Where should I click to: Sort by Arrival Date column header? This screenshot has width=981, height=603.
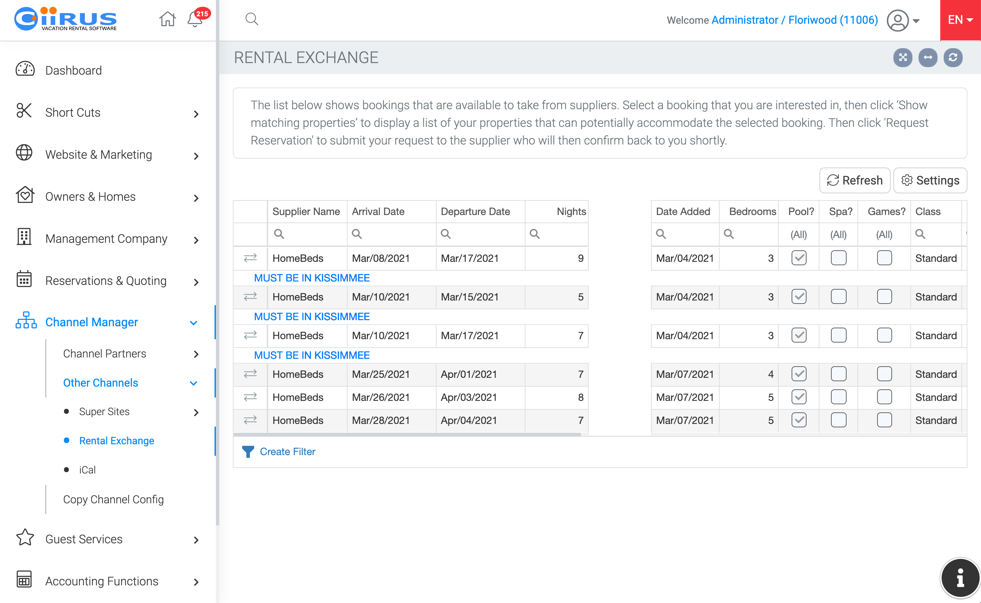391,212
